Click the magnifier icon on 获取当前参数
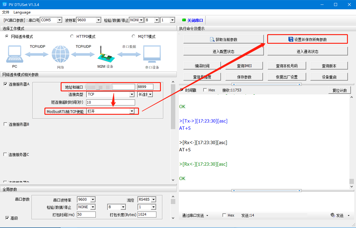This screenshot has height=228, width=356. 213,40
